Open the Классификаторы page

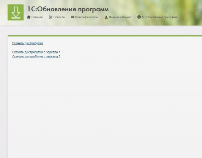click(x=87, y=17)
